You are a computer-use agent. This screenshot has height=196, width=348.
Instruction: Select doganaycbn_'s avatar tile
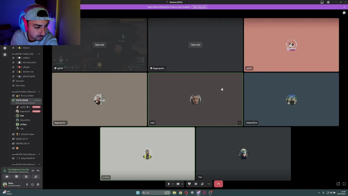pos(100,99)
